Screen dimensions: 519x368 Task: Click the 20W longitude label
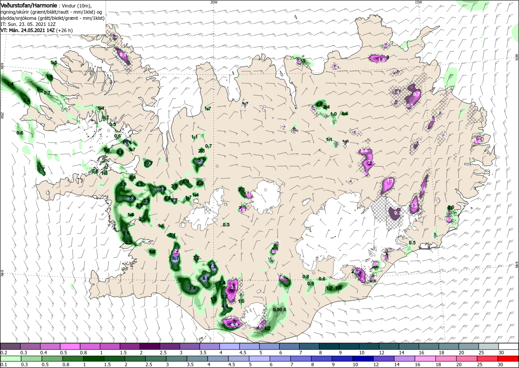214,2
